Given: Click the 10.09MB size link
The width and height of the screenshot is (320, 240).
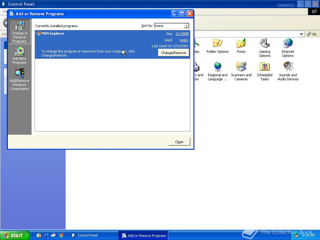Looking at the screenshot, I should 182,34.
